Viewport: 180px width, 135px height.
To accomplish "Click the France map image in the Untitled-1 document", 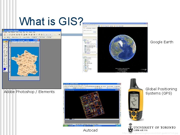I will coord(25,61).
